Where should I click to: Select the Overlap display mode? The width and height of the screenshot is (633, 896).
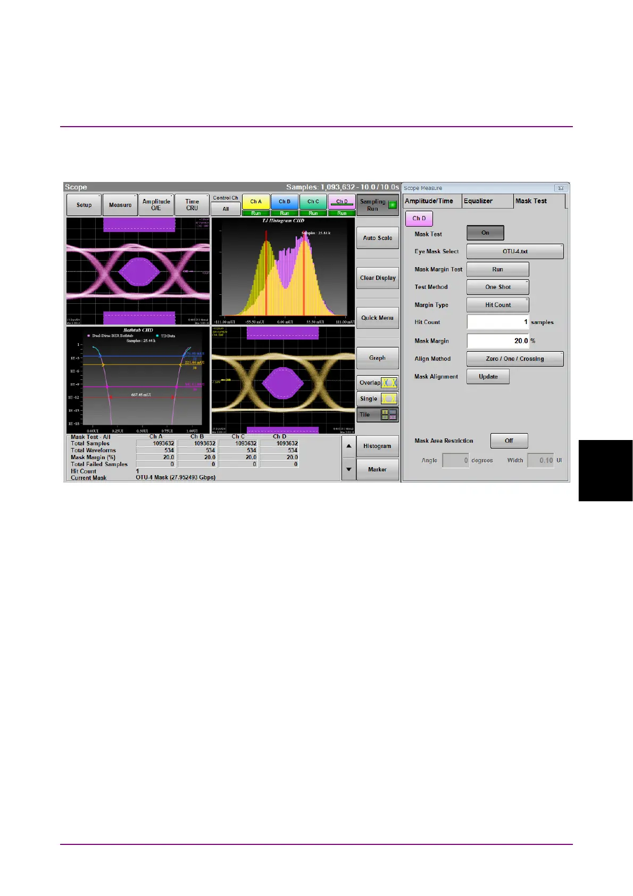click(377, 383)
